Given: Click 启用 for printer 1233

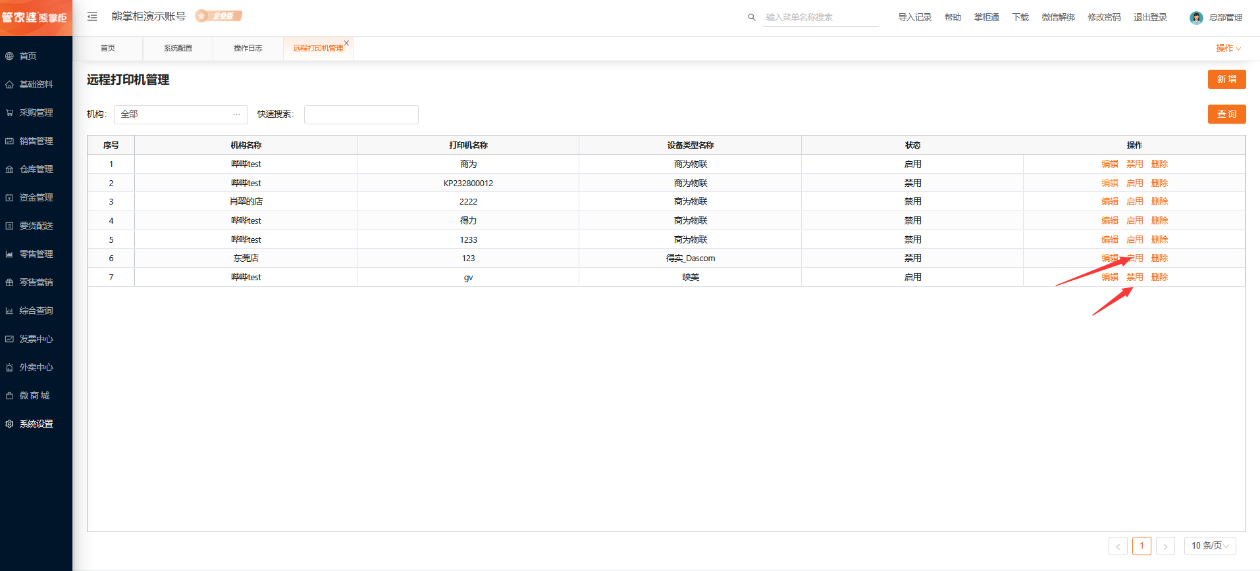Looking at the screenshot, I should (x=1135, y=239).
